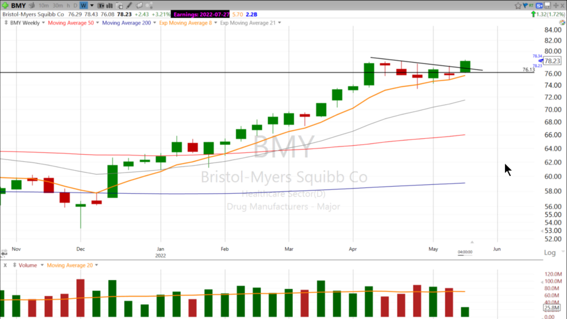567x319 pixels.
Task: Click the add indicator icon
Action: click(x=119, y=5)
